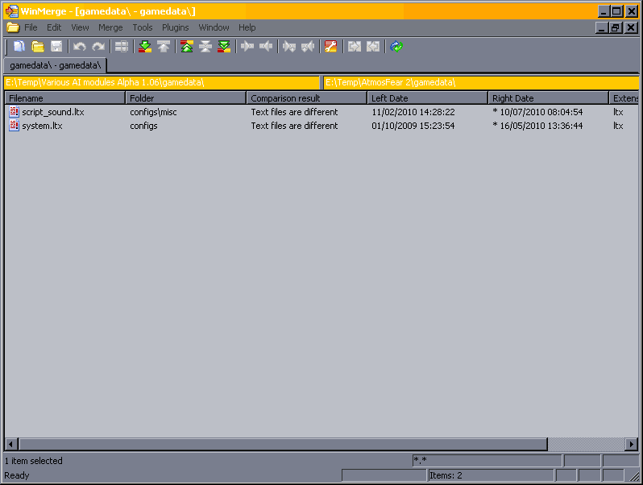
Task: Click the left path Various AI modules header
Action: pyautogui.click(x=162, y=82)
